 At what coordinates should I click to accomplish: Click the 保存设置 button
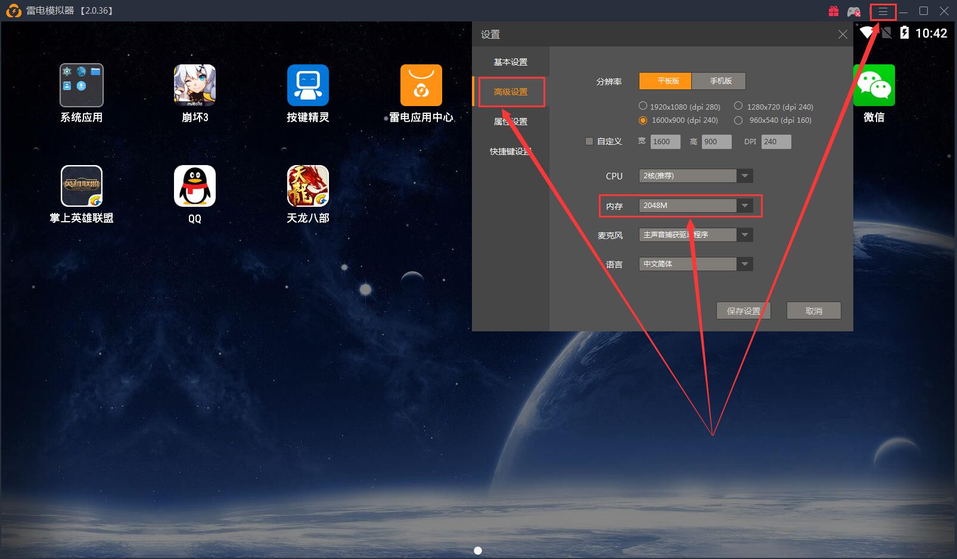coord(743,310)
